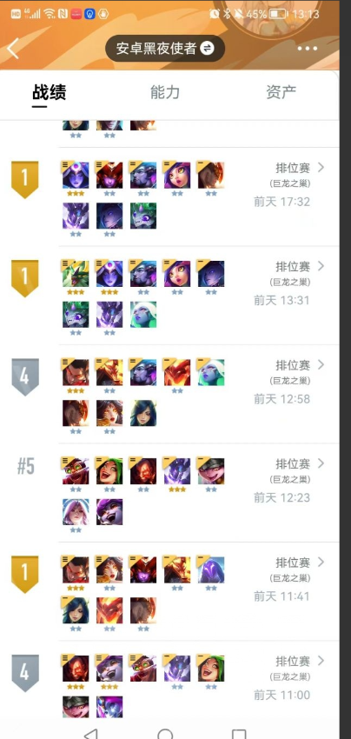Tap the gold first-place badge for the 17:32 match

pos(24,179)
